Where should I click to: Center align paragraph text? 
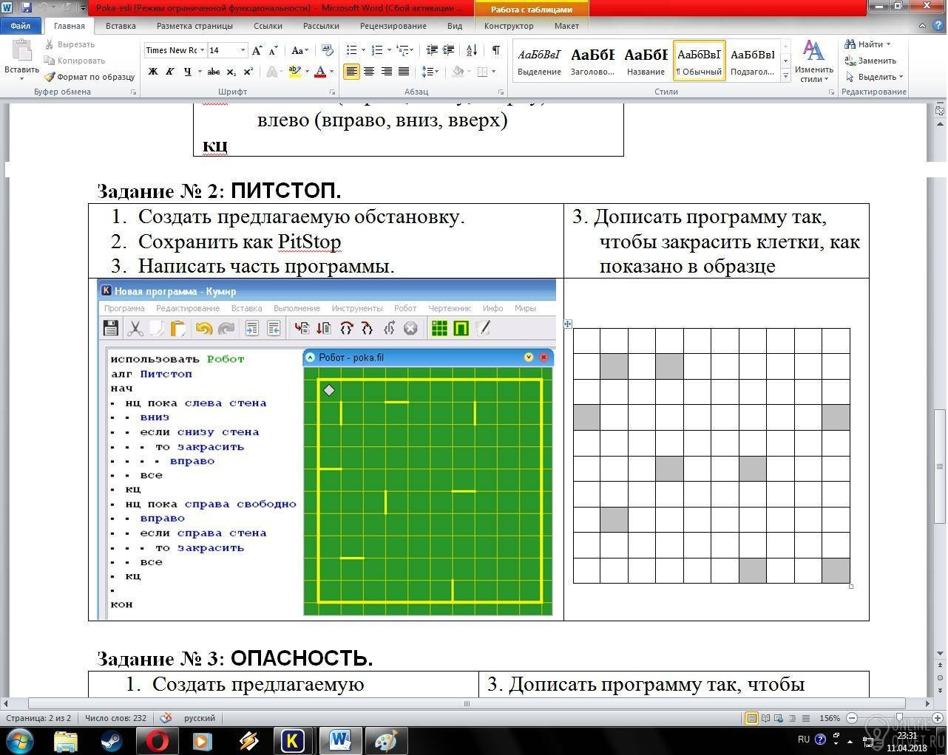(369, 72)
